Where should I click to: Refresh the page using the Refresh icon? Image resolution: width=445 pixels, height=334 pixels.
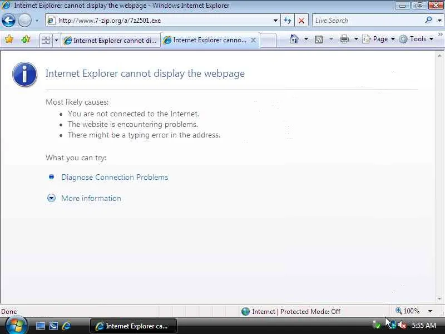(x=288, y=21)
